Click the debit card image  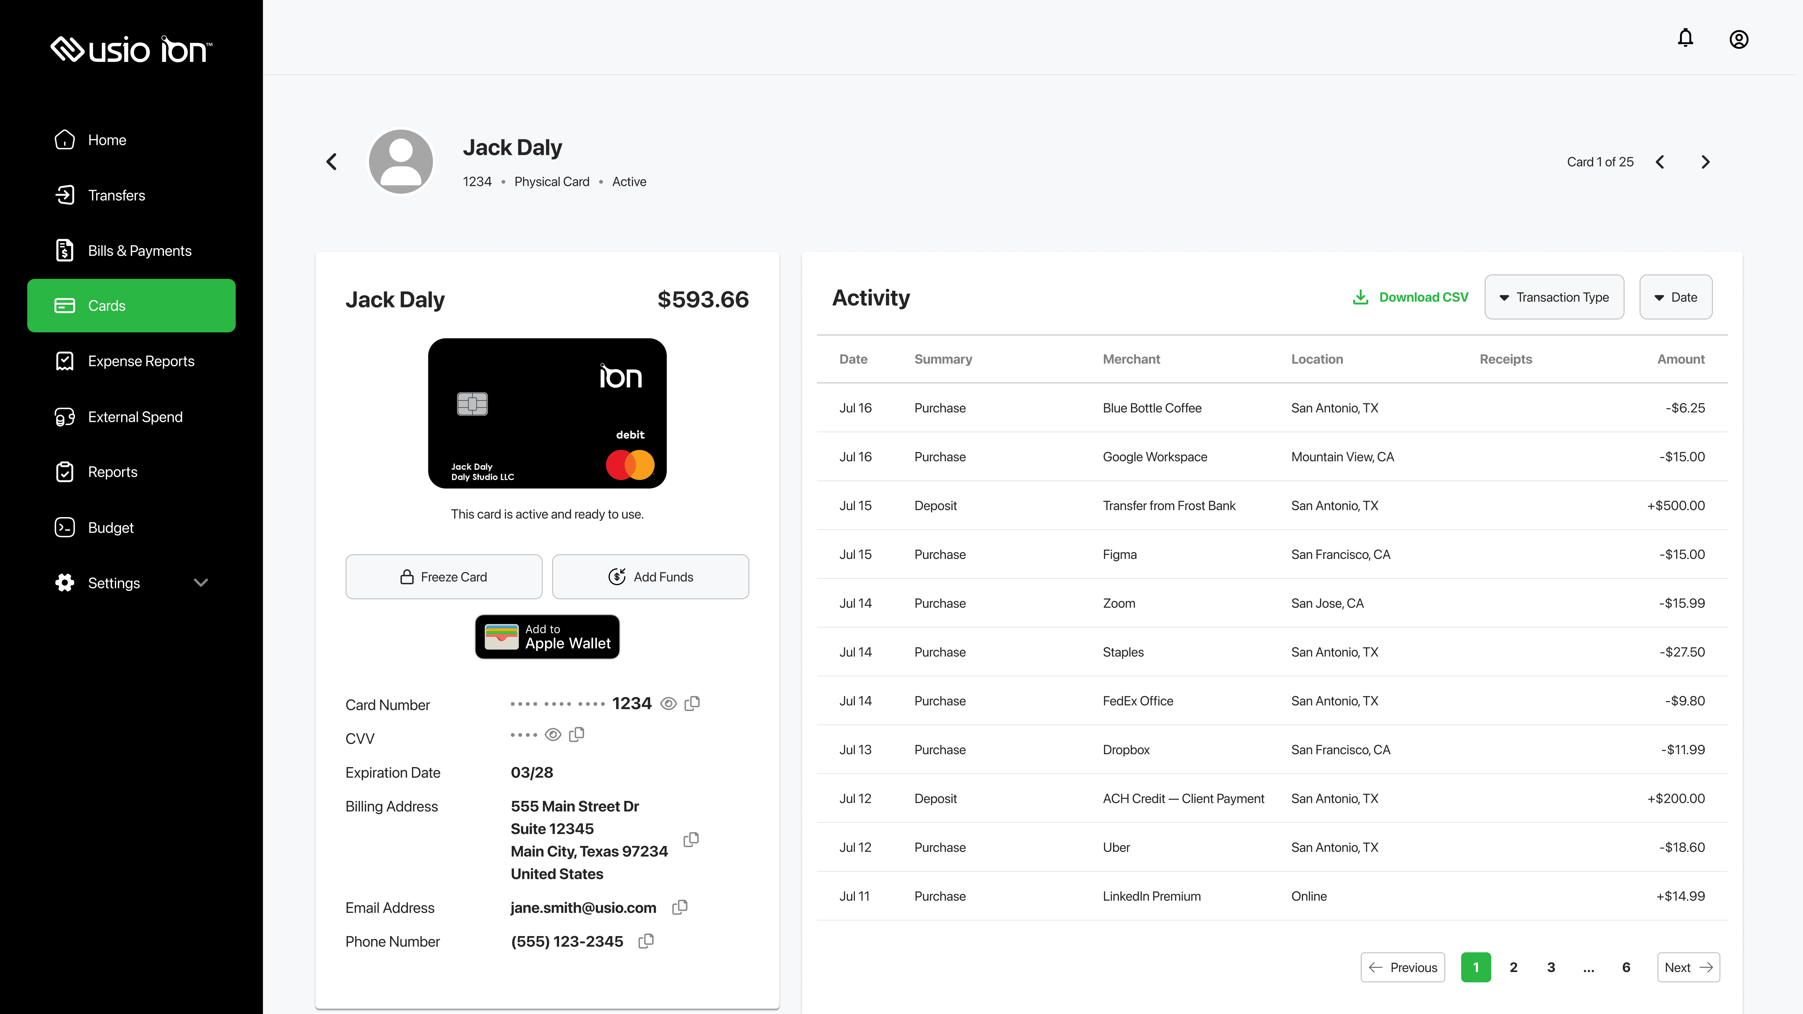tap(547, 413)
